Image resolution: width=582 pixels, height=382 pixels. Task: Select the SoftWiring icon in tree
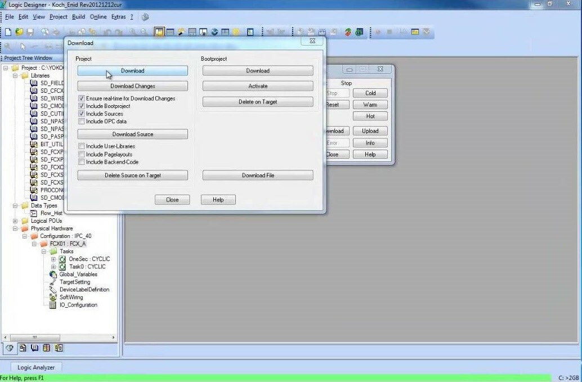[53, 297]
